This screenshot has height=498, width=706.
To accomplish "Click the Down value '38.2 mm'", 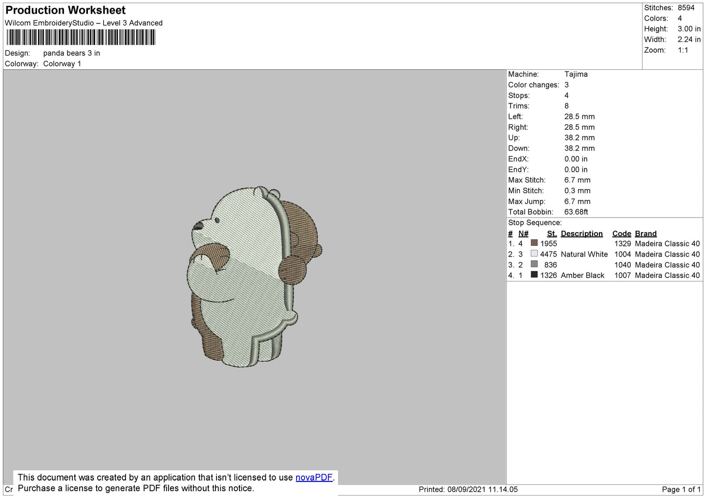I will 579,148.
